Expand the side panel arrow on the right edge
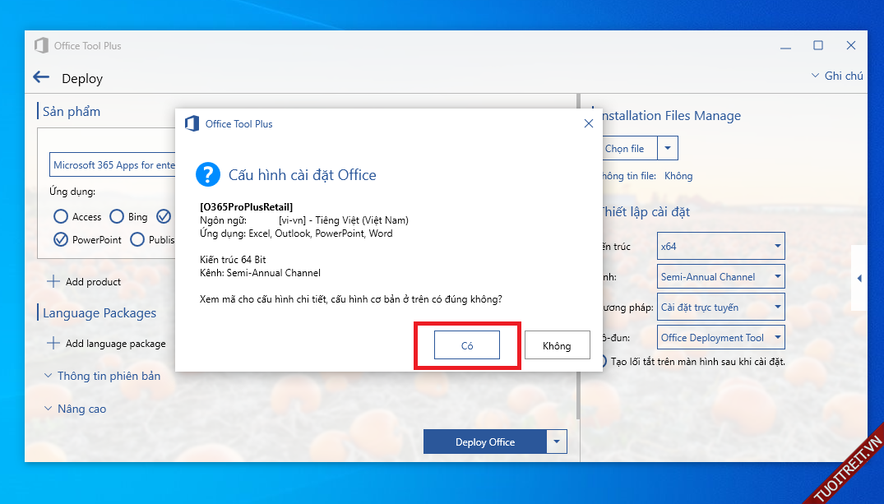Viewport: 884px width, 504px height. pos(859,279)
